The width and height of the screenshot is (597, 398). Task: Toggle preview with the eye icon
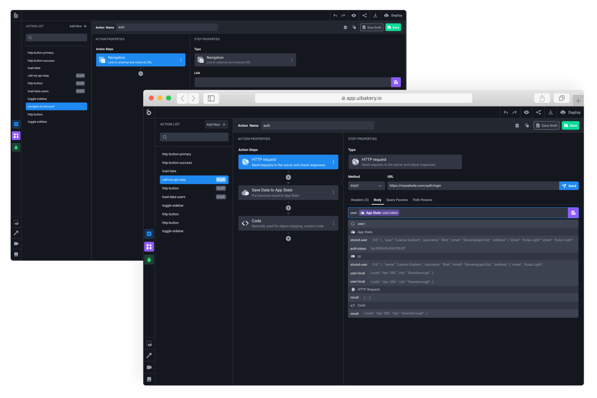click(526, 112)
